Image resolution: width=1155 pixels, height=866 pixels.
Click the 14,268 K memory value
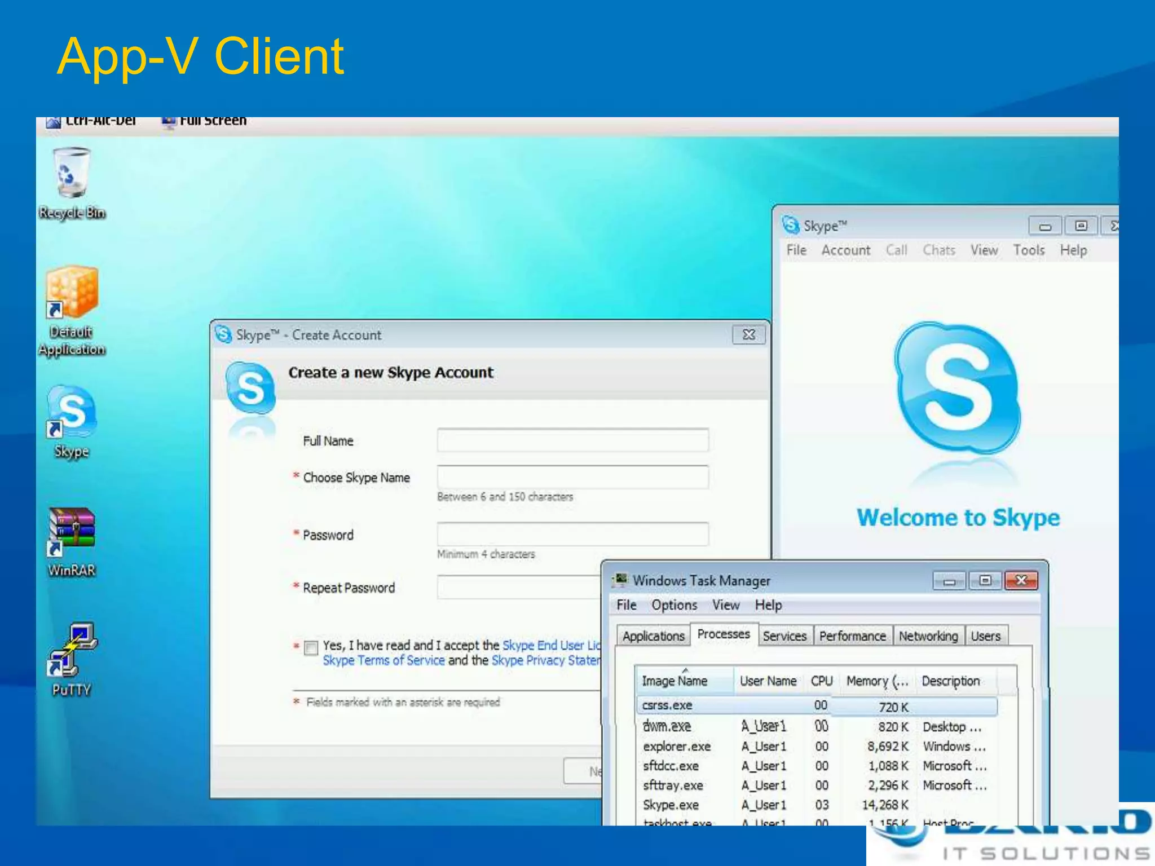point(885,805)
